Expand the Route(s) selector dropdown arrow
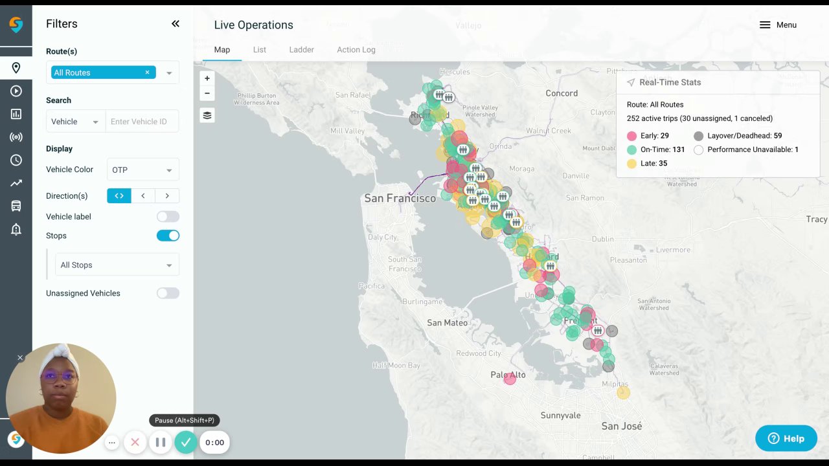Image resolution: width=829 pixels, height=466 pixels. coord(169,73)
